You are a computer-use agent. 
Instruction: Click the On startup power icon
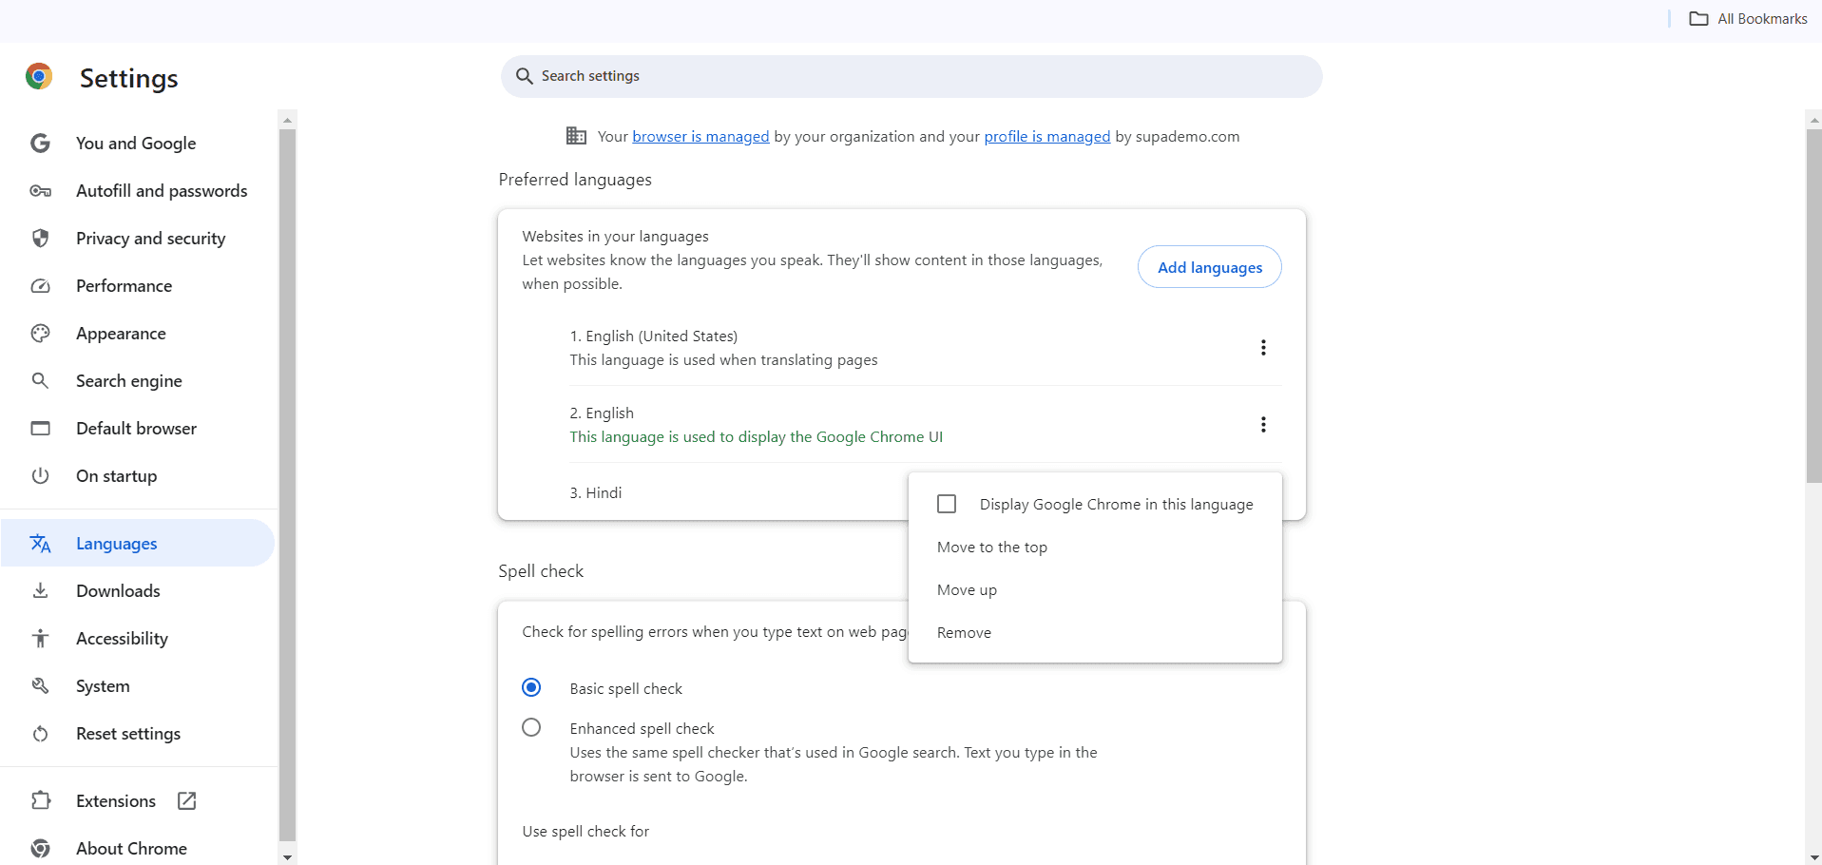(x=40, y=475)
